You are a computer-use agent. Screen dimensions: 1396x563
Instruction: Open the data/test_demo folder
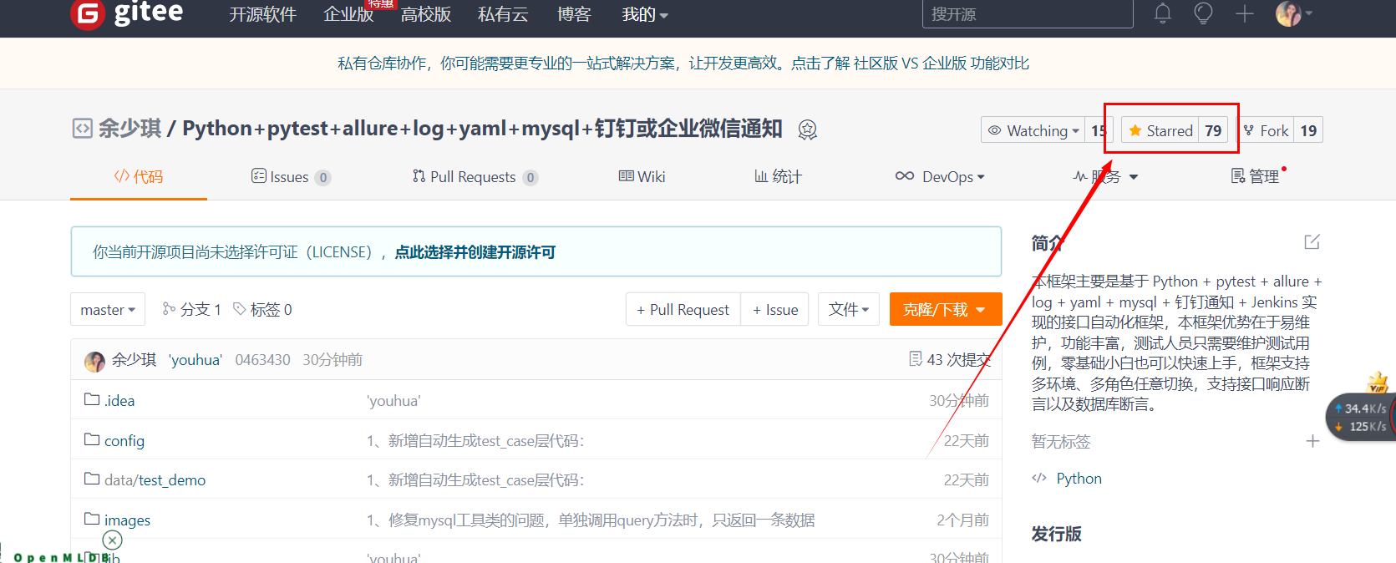(x=155, y=480)
